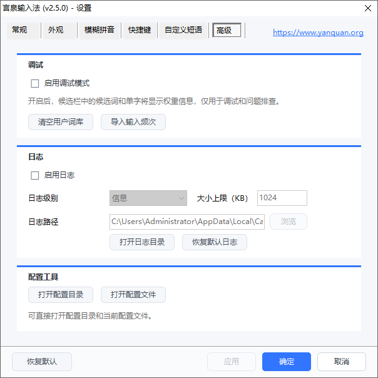Image resolution: width=378 pixels, height=378 pixels.
Task: Focus the 大小上限 (KB) field with 1024
Action: click(282, 198)
